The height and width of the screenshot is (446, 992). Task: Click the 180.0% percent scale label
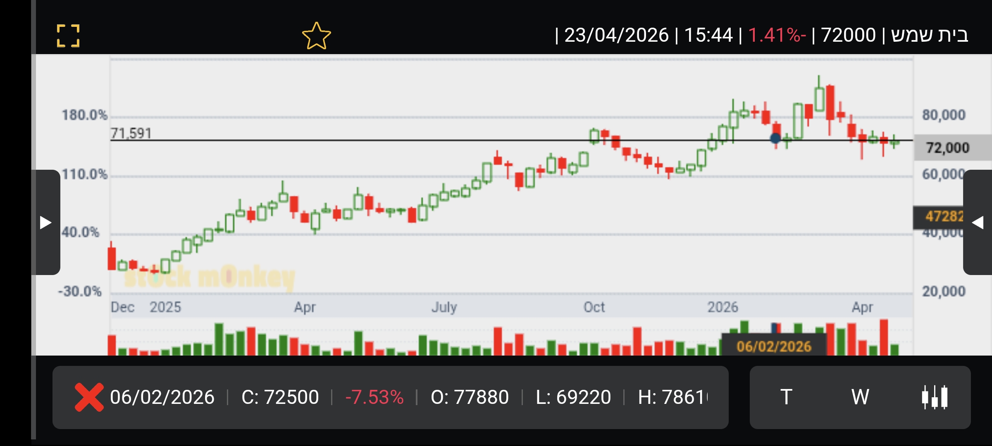85,115
